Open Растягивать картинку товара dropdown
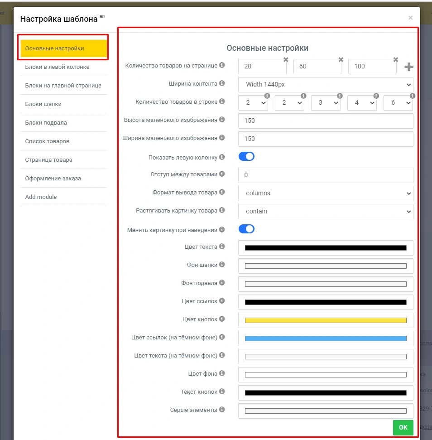 pos(325,211)
